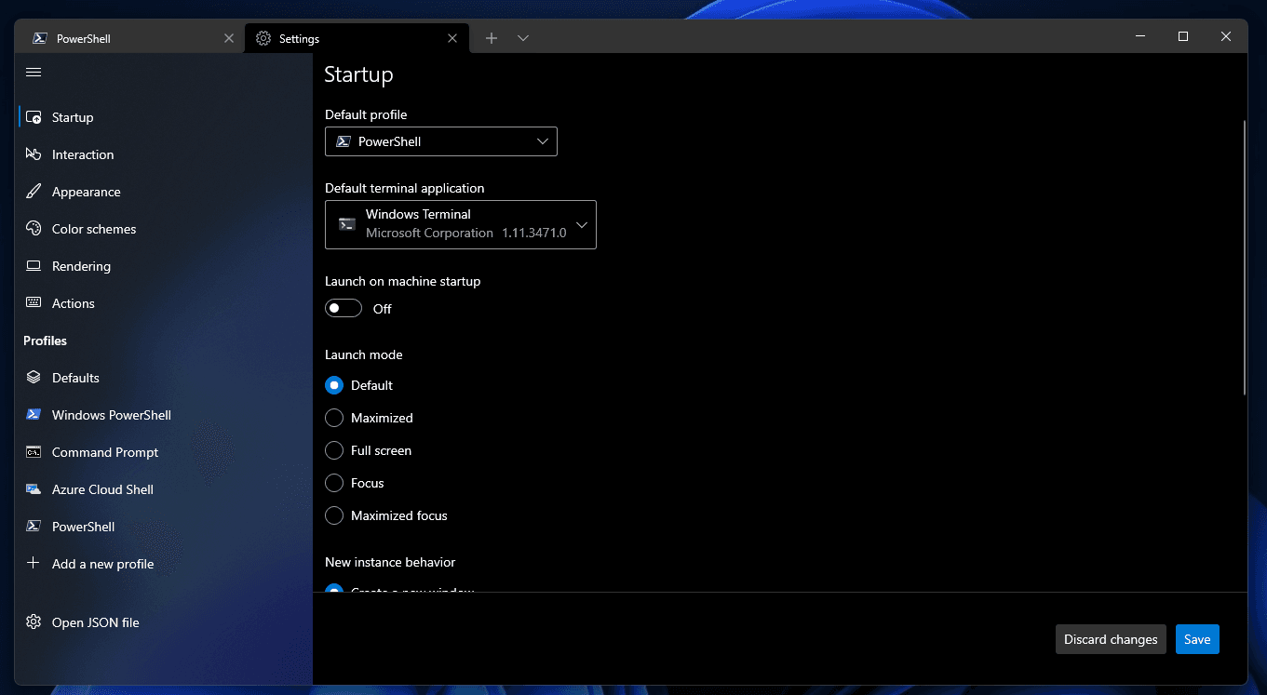Click the Windows Terminal app icon in dropdown
The height and width of the screenshot is (695, 1267).
[347, 224]
